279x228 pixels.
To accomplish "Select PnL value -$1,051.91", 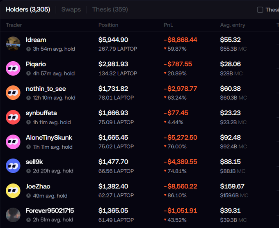I will 181,211.
